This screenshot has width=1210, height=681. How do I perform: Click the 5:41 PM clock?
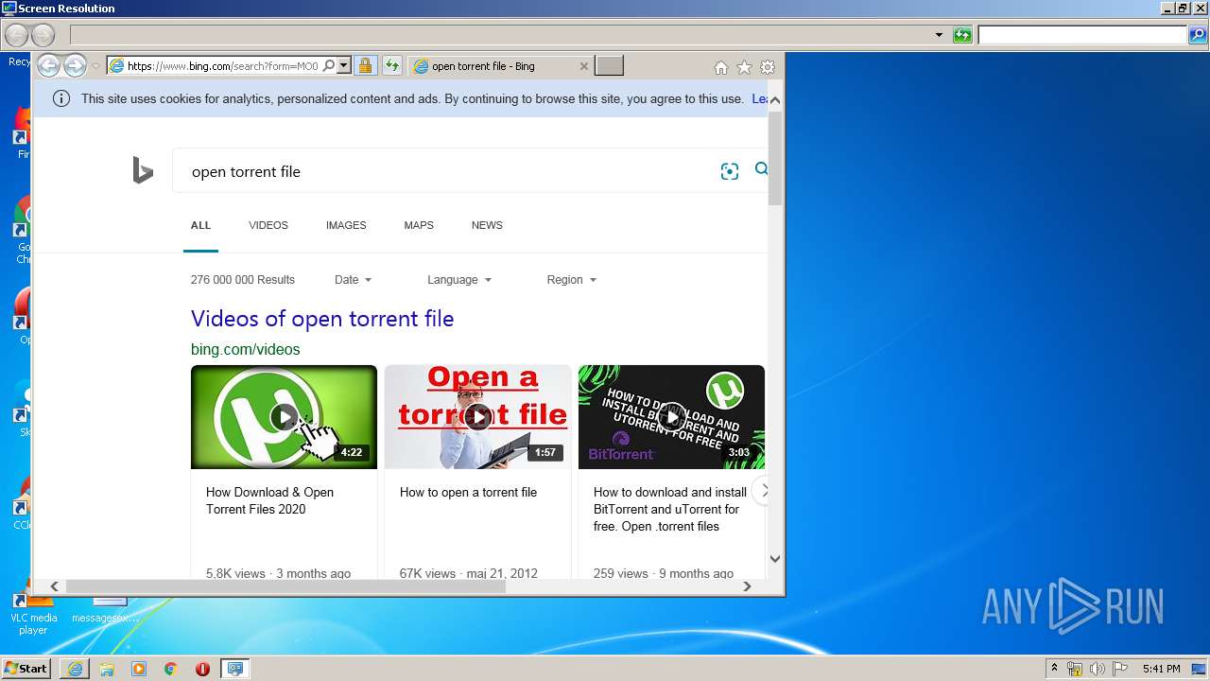(x=1161, y=669)
